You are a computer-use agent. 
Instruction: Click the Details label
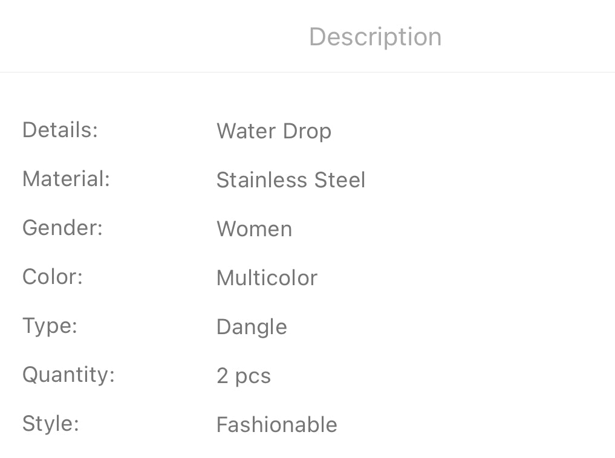click(60, 130)
